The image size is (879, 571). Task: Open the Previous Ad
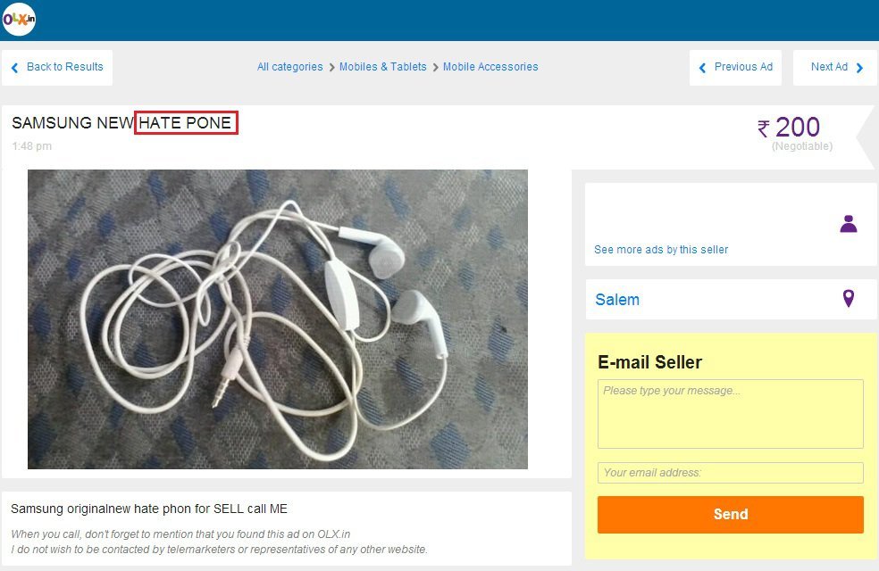tap(735, 67)
